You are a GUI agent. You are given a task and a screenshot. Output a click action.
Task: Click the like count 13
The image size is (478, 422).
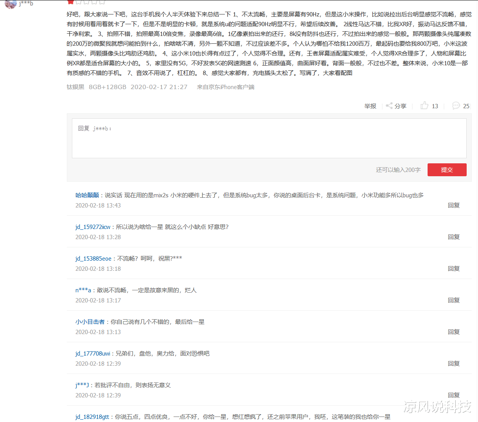pos(435,106)
